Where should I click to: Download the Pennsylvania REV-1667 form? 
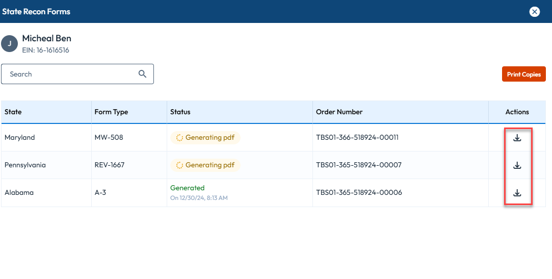point(517,165)
